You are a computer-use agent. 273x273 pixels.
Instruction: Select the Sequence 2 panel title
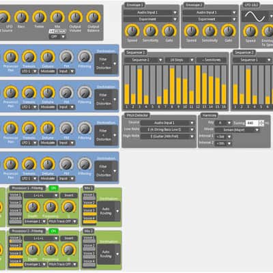tap(244, 53)
